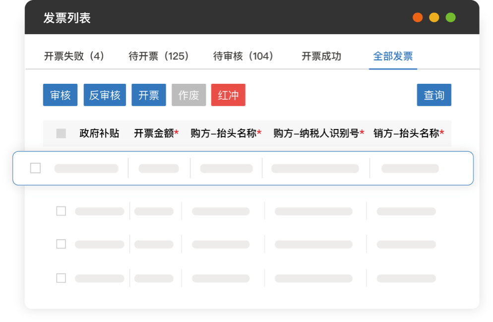The height and width of the screenshot is (322, 493).
Task: Check the last row checkbox
Action: (x=61, y=278)
